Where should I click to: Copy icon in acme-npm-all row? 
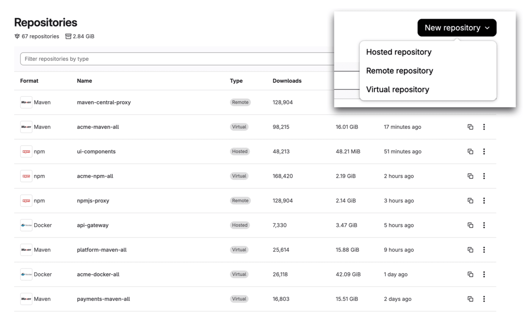point(470,176)
